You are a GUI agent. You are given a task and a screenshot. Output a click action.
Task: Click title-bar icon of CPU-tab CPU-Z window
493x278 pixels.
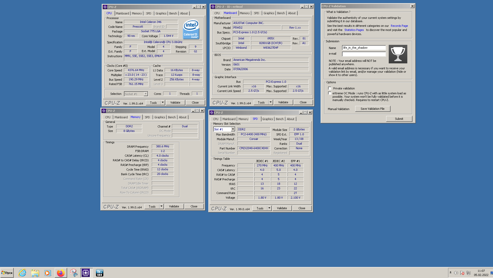[x=105, y=7]
